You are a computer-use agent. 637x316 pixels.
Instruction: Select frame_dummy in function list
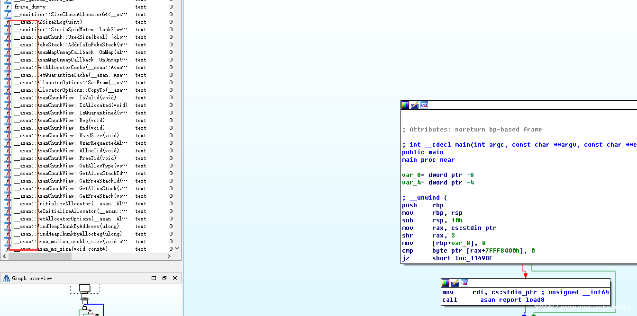[30, 7]
